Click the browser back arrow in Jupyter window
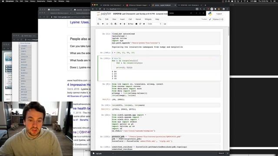Screen dimensions: 278x156 [x=93, y=9]
